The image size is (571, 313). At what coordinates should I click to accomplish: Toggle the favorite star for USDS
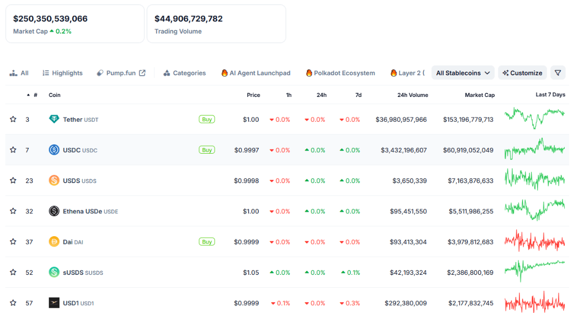tap(13, 180)
